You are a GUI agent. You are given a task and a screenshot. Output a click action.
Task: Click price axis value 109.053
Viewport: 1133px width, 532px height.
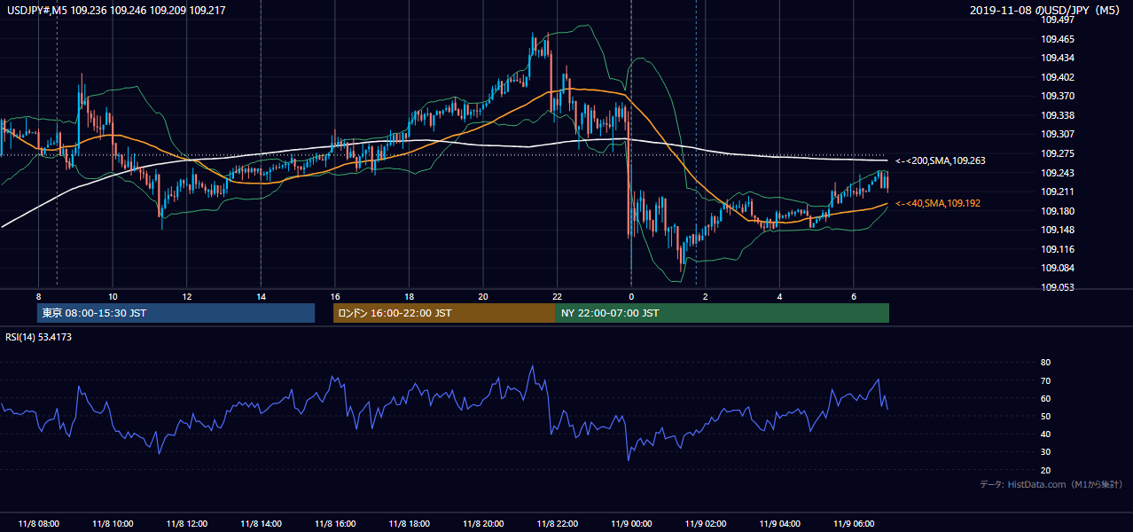[1058, 287]
